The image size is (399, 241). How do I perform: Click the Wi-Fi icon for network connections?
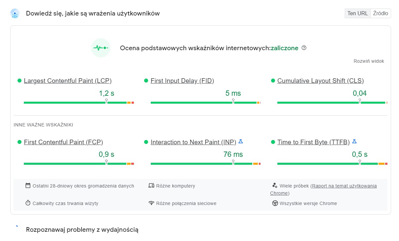tap(151, 203)
